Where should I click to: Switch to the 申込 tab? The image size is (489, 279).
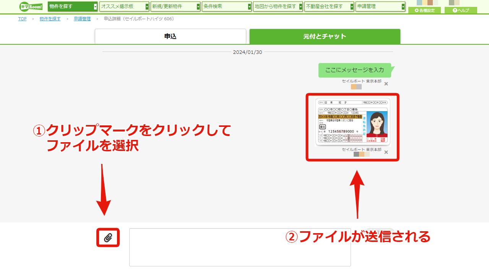coord(171,37)
